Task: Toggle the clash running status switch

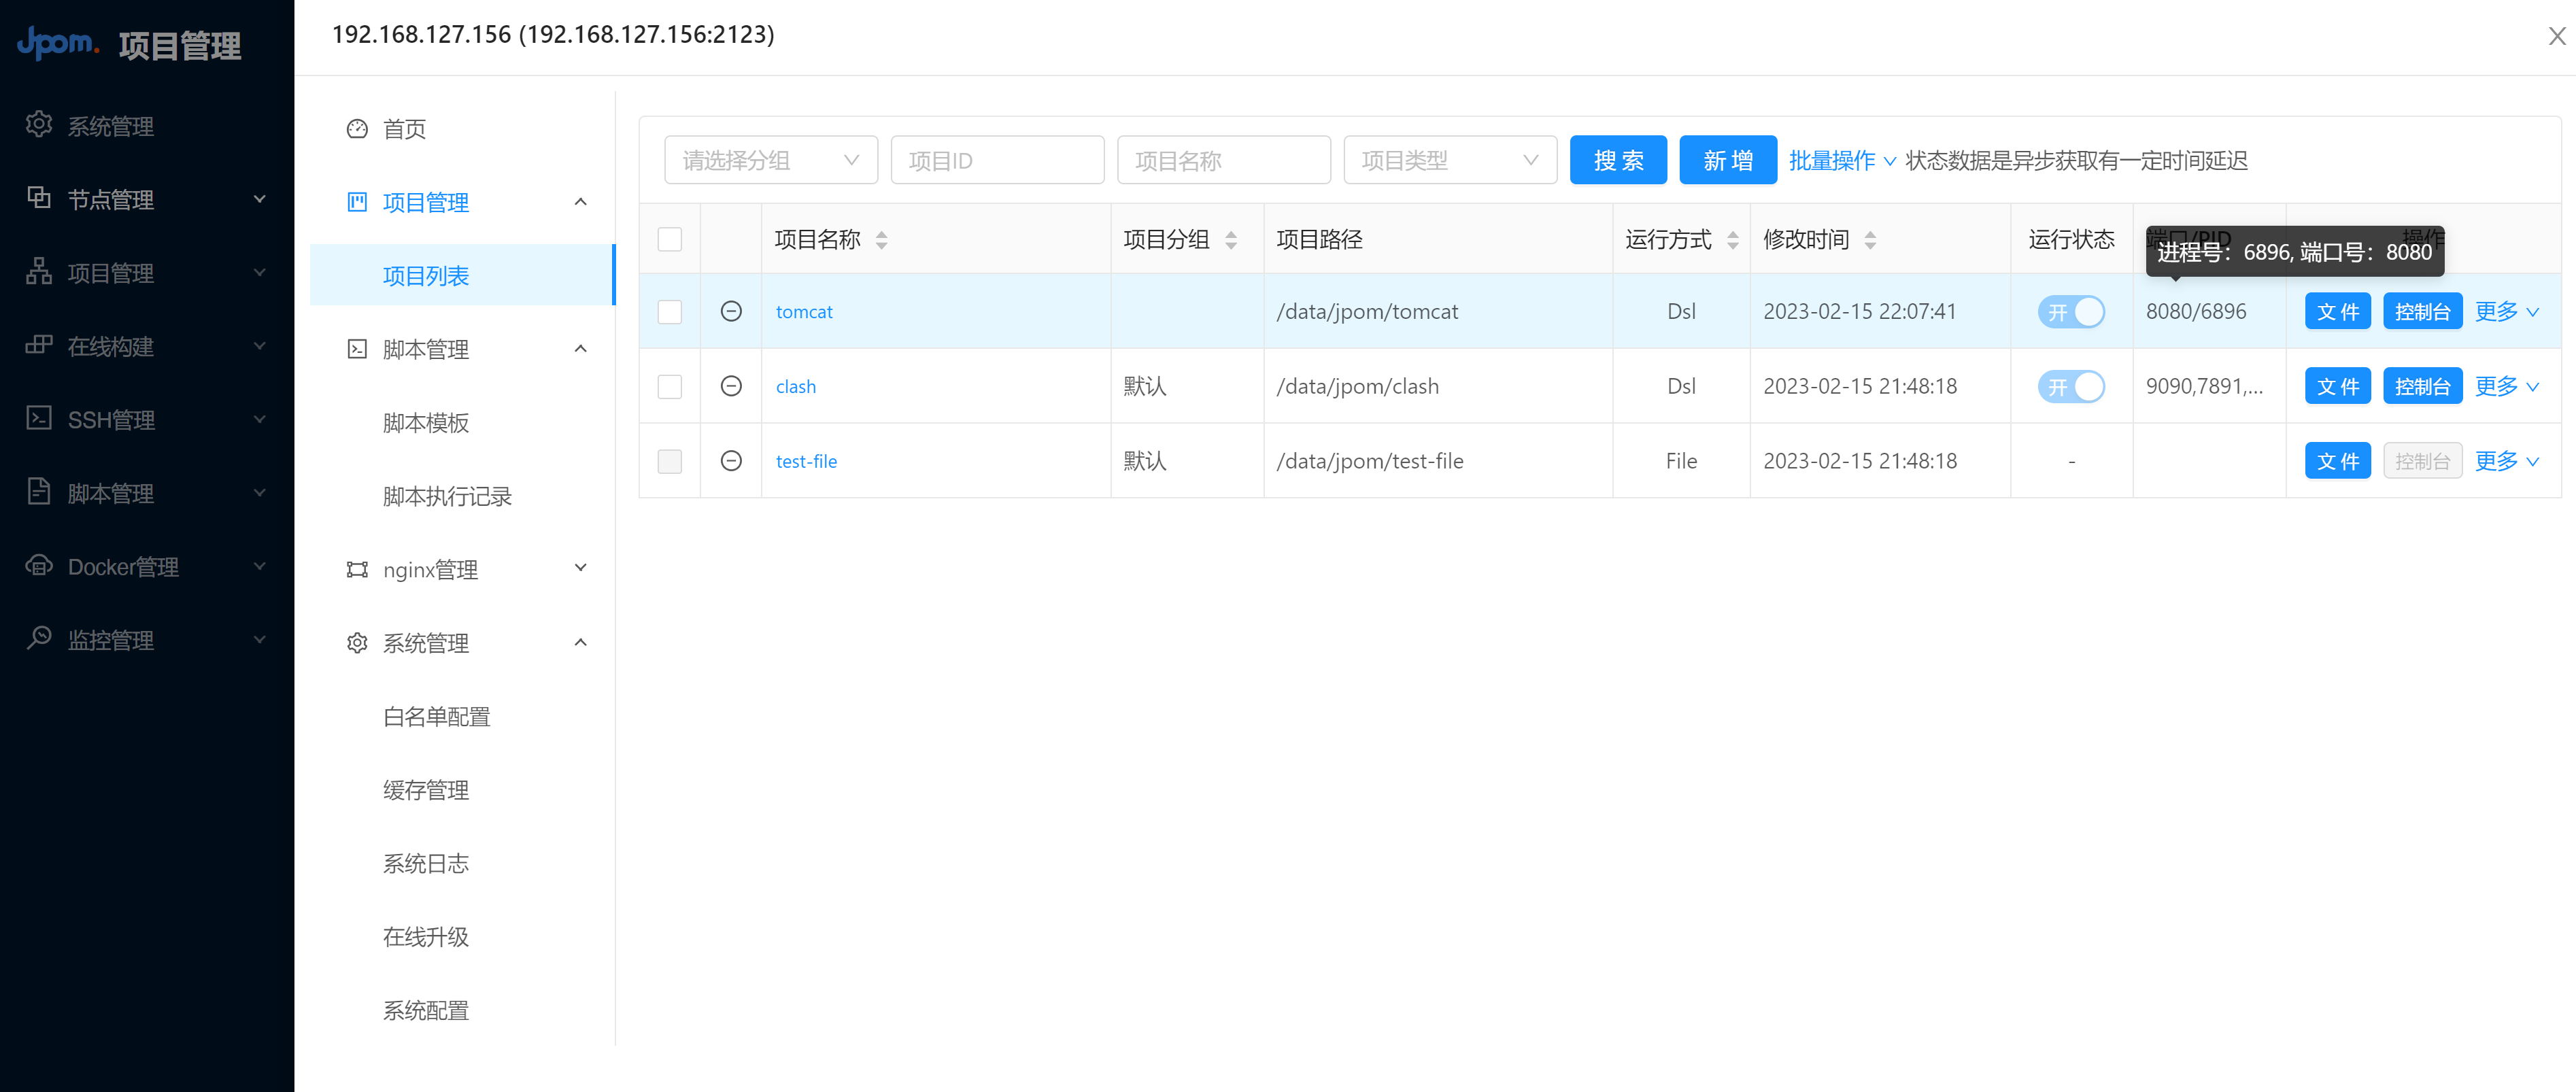Action: [x=2071, y=386]
